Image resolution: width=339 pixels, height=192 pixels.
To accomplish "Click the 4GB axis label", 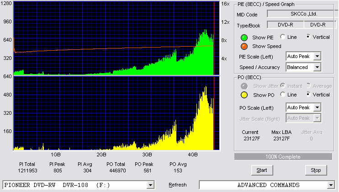I will tap(193, 155).
